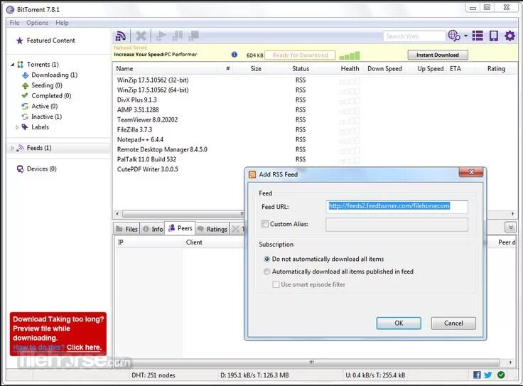Close the Add RSS Feed dialog
The width and height of the screenshot is (523, 386).
tap(471, 172)
